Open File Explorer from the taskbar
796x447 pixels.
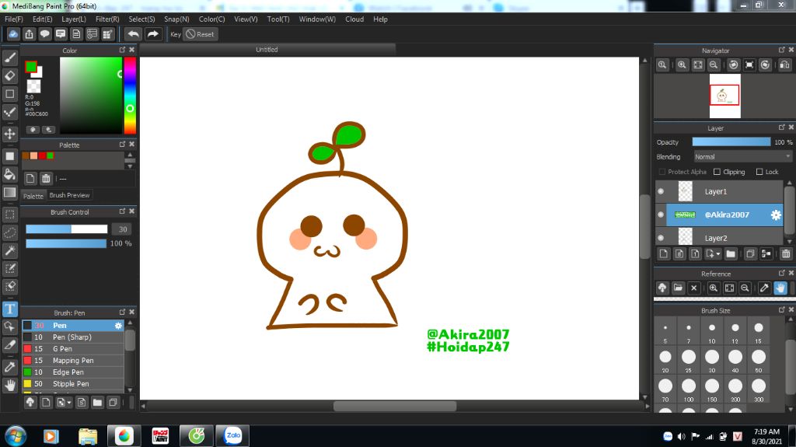88,436
